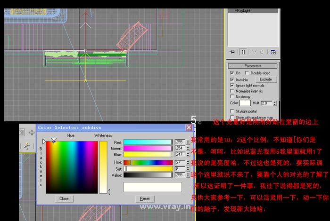Click the yellow VRayLight circle gizmo in viewport
330x221 pixels.
coord(85,80)
